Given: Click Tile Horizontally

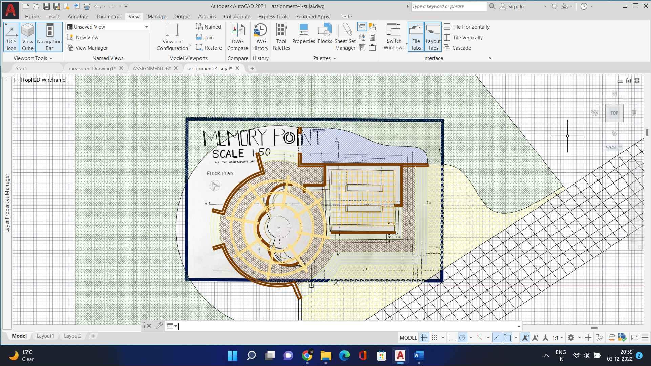Looking at the screenshot, I should point(467,27).
